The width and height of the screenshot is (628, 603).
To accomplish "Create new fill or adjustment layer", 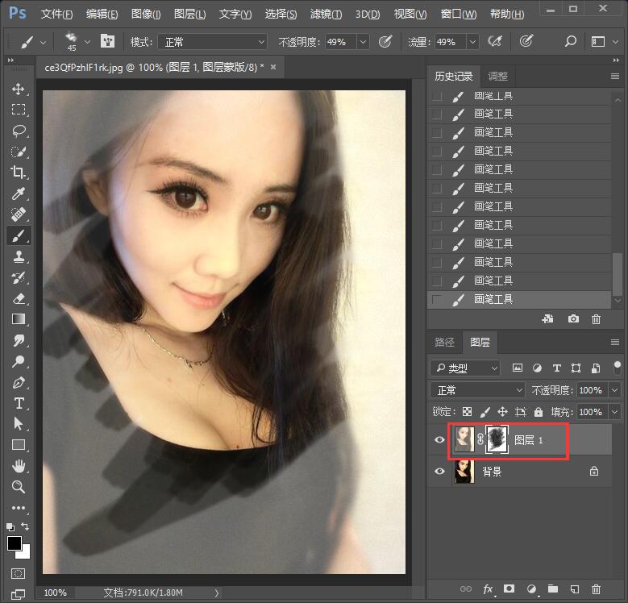I will coord(531,589).
